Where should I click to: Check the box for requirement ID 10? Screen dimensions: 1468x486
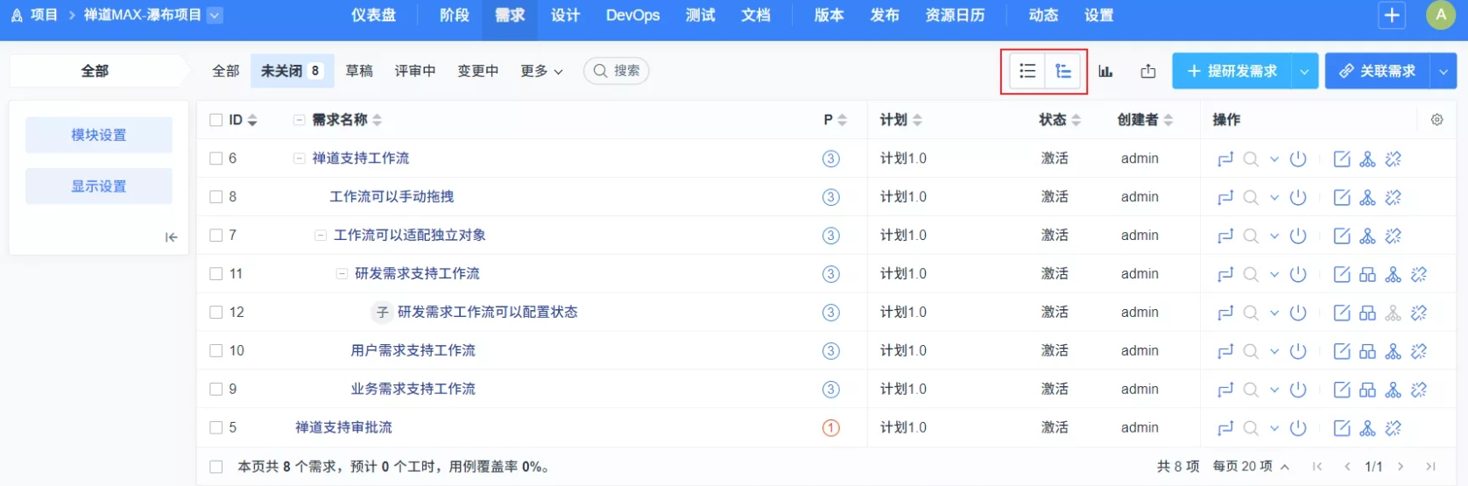[x=216, y=351]
